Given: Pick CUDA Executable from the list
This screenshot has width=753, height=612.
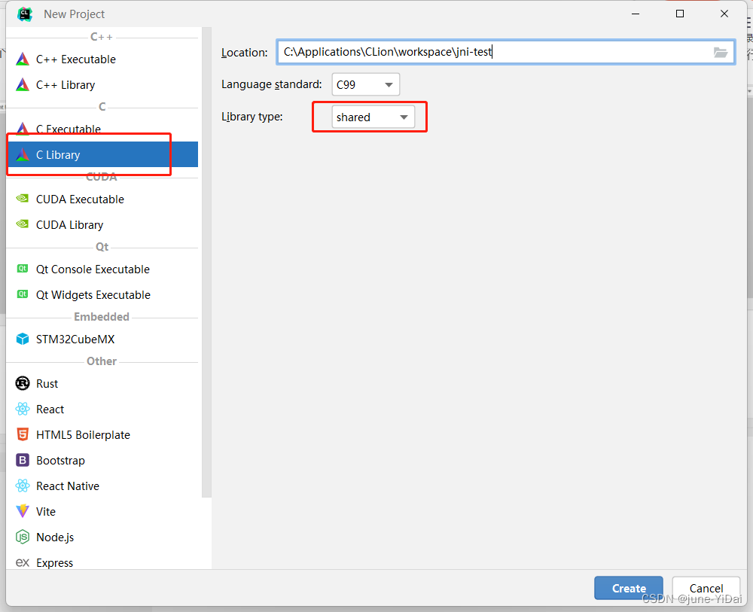Looking at the screenshot, I should (x=102, y=199).
